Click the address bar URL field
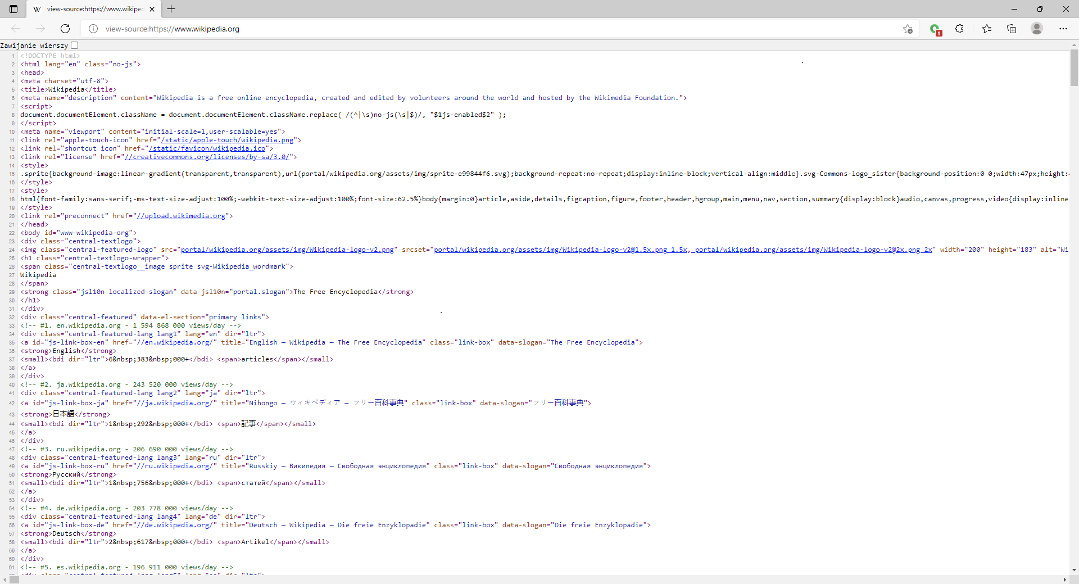The width and height of the screenshot is (1079, 584). point(500,29)
